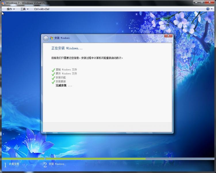Send Ctrl+Alt+Del to the virtual machine
Viewport: 216px width, 173px height.
point(42,9)
